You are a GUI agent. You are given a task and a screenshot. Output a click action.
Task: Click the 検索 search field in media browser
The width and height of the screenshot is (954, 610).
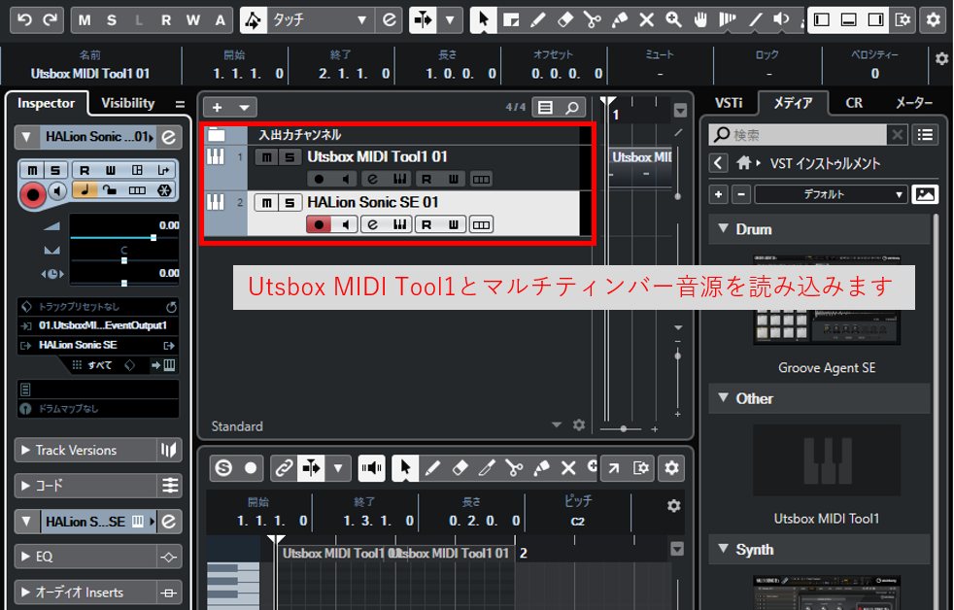[797, 134]
